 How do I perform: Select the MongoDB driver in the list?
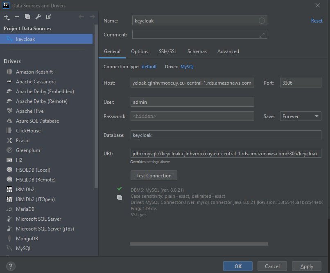(27, 238)
